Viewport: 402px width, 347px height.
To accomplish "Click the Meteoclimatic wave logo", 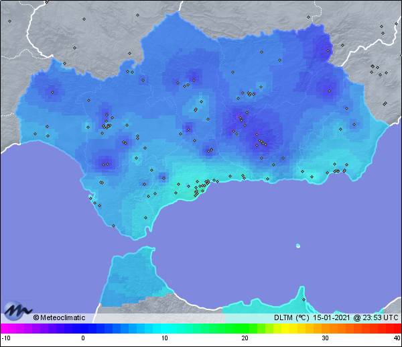I will [17, 311].
